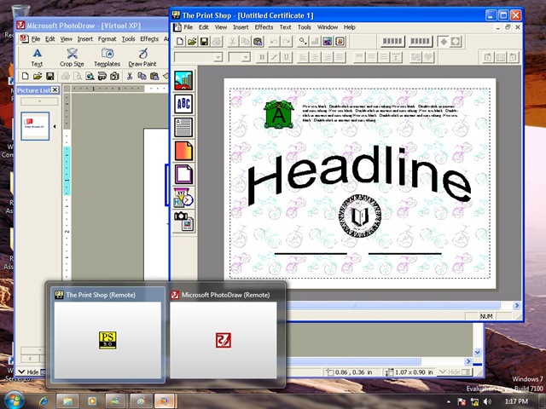Click Picture List scroll up arrow
This screenshot has height=409, width=546.
point(39,101)
